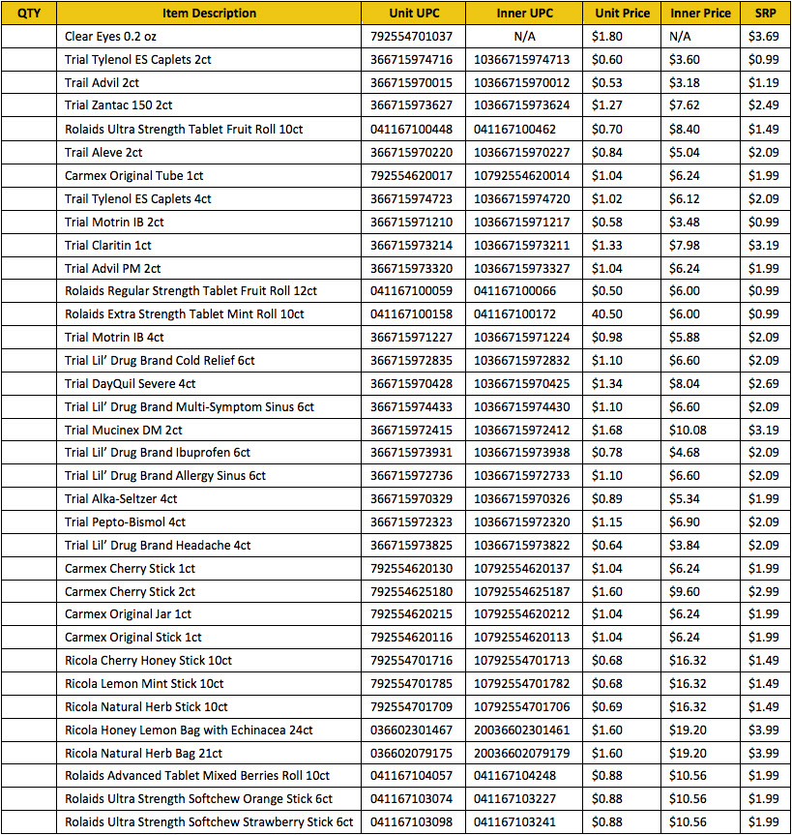Click Ricola Natural Herb Bag 21ct item
The image size is (792, 835).
coord(144,754)
